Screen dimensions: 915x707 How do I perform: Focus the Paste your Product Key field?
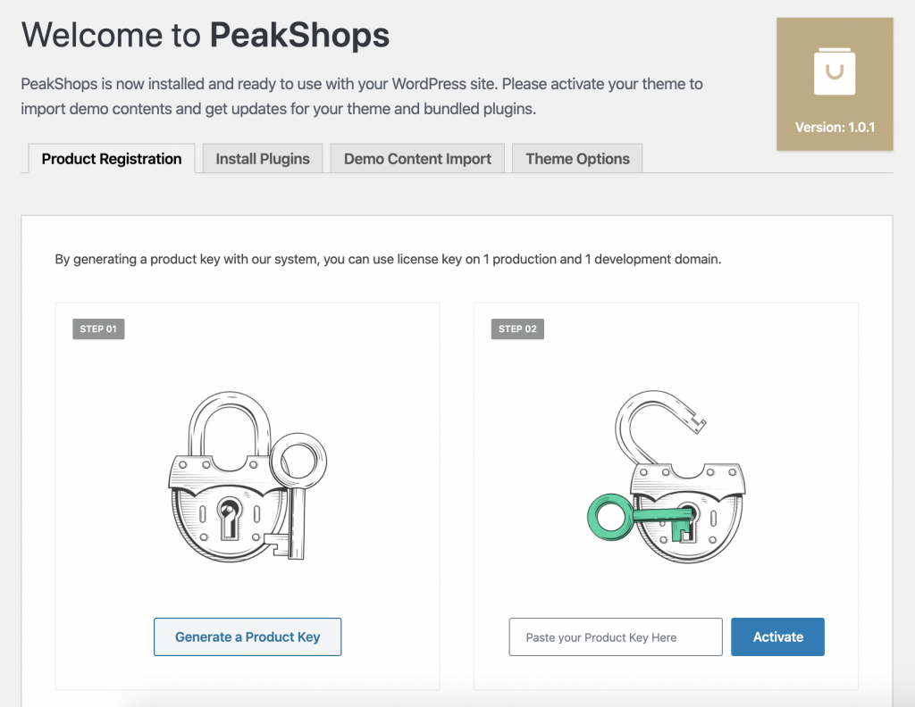tap(616, 636)
